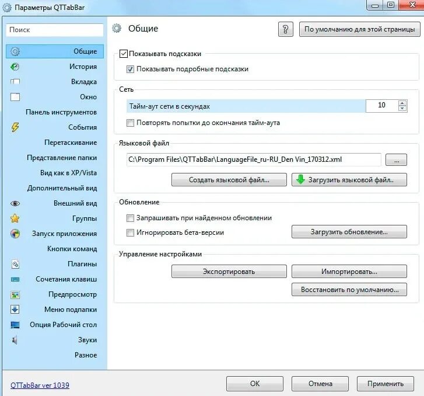
Task: Click the gear icon beside Общие in sidebar
Action: (x=15, y=51)
